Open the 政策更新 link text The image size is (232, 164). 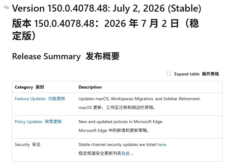coord(54,122)
